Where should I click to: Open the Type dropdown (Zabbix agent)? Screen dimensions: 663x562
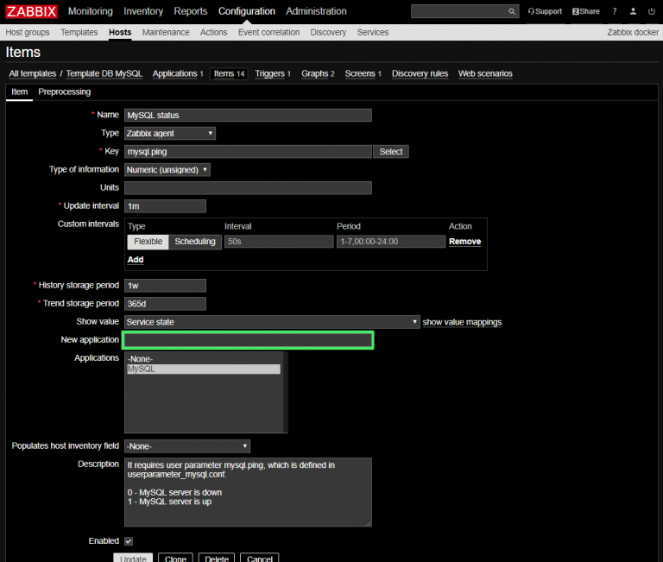pyautogui.click(x=170, y=134)
